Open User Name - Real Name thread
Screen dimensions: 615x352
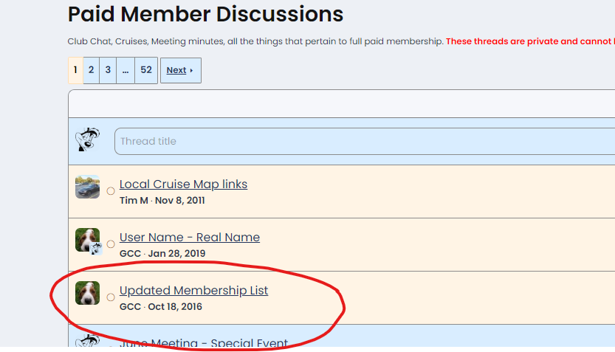point(190,237)
